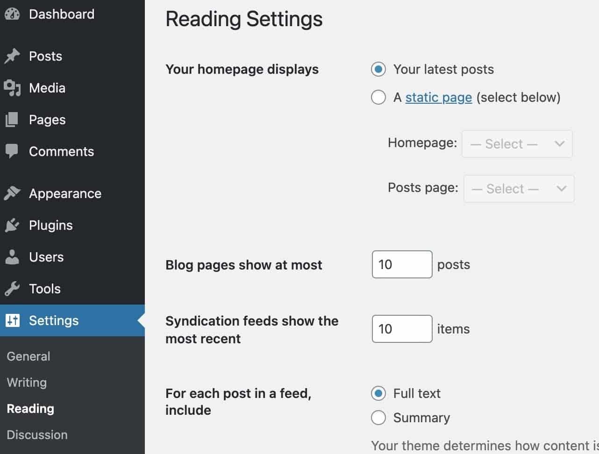Screen dimensions: 599x454
Task: Click the Plugins plug icon
Action: pos(12,225)
